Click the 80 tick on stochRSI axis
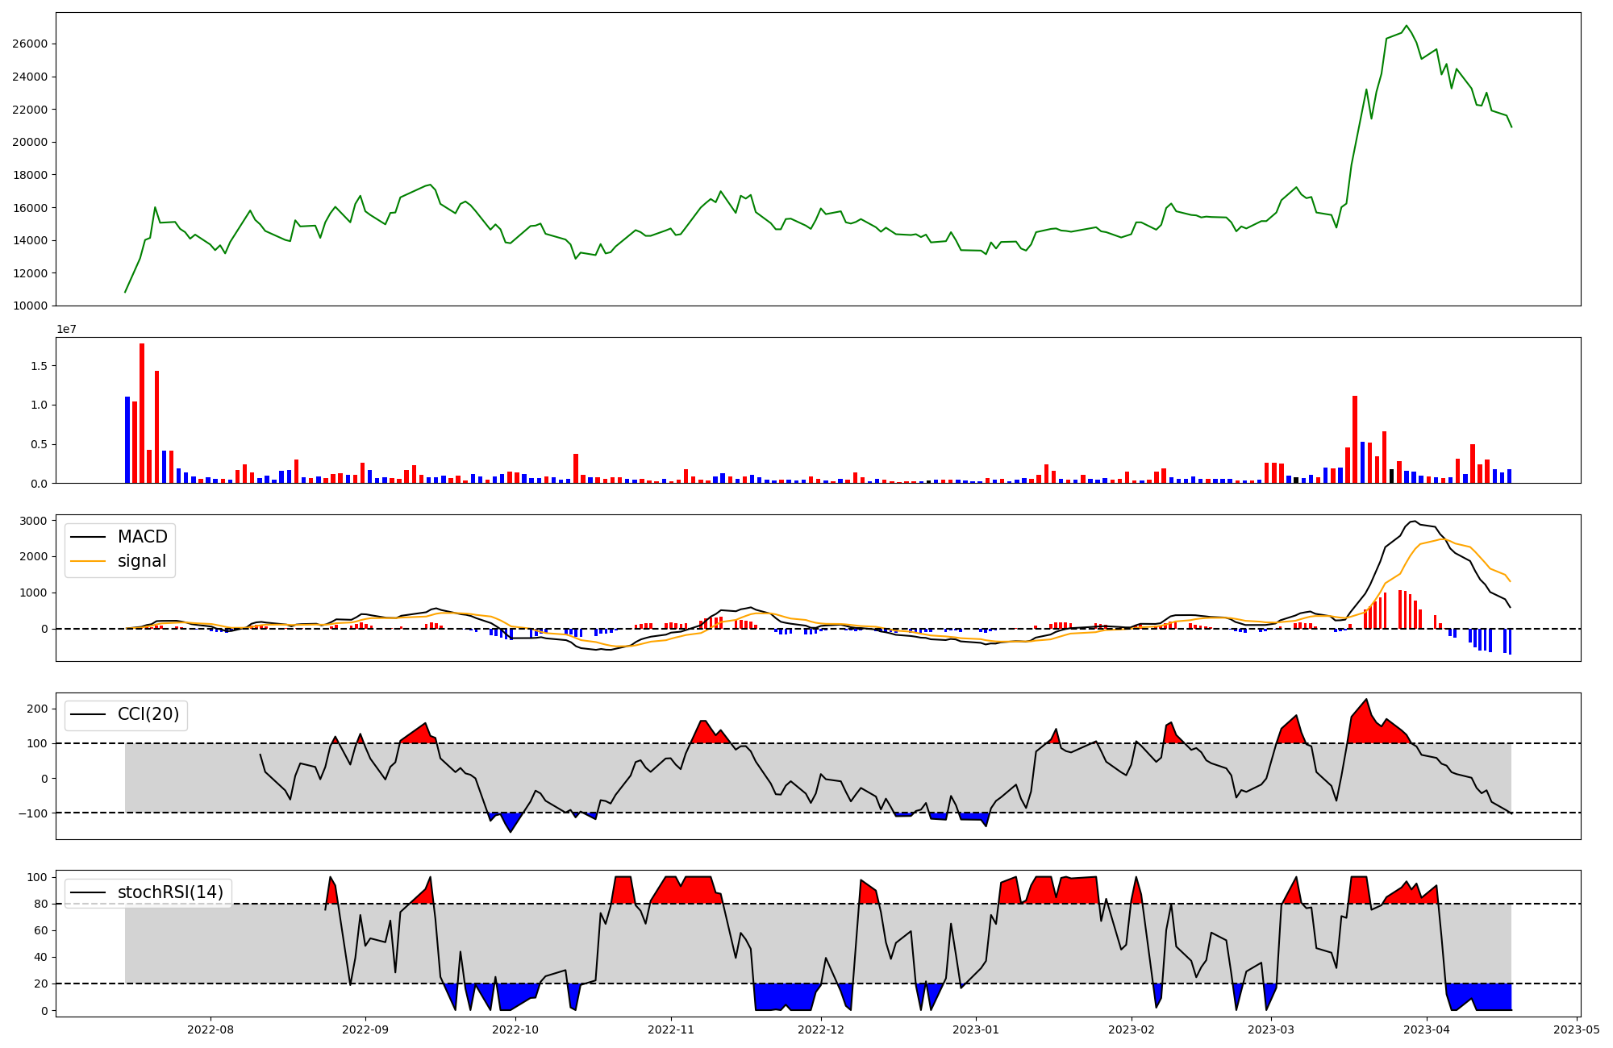Viewport: 1613px width, 1048px height. coord(41,904)
